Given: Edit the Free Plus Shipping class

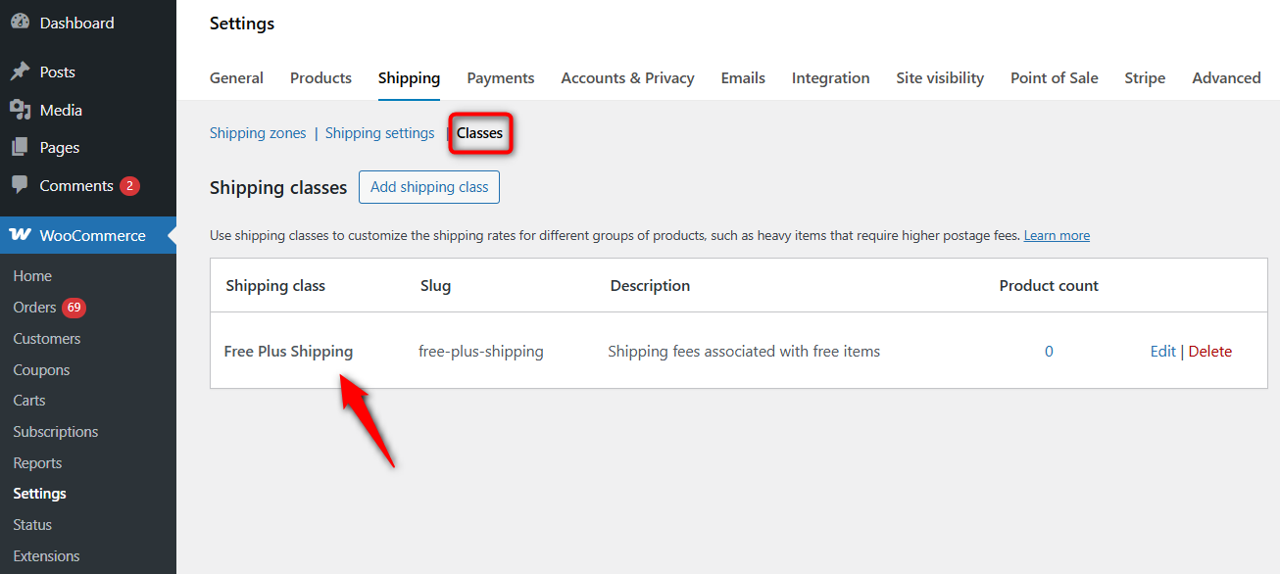Looking at the screenshot, I should 1162,351.
